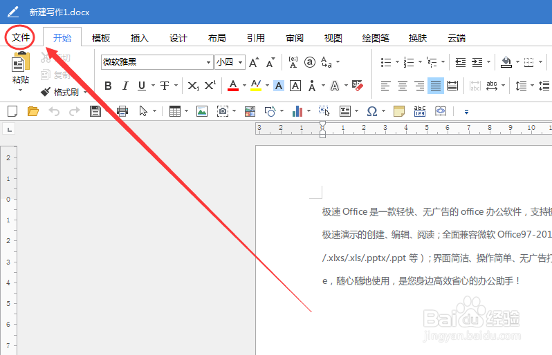Click the insert picture icon
Screen dimensions: 552x355
[x=202, y=111]
